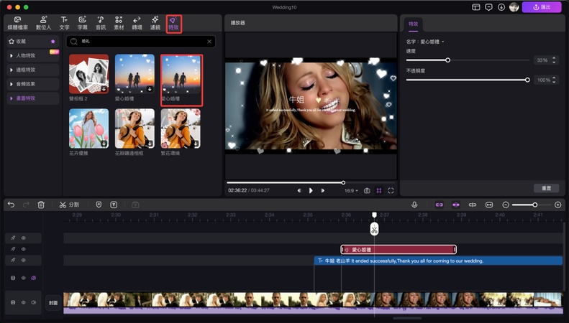Click the 匯出 export button
The width and height of the screenshot is (569, 323).
click(541, 7)
